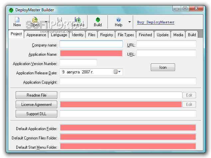Click Edit next to License Agreement field
This screenshot has width=211, height=158.
click(189, 105)
